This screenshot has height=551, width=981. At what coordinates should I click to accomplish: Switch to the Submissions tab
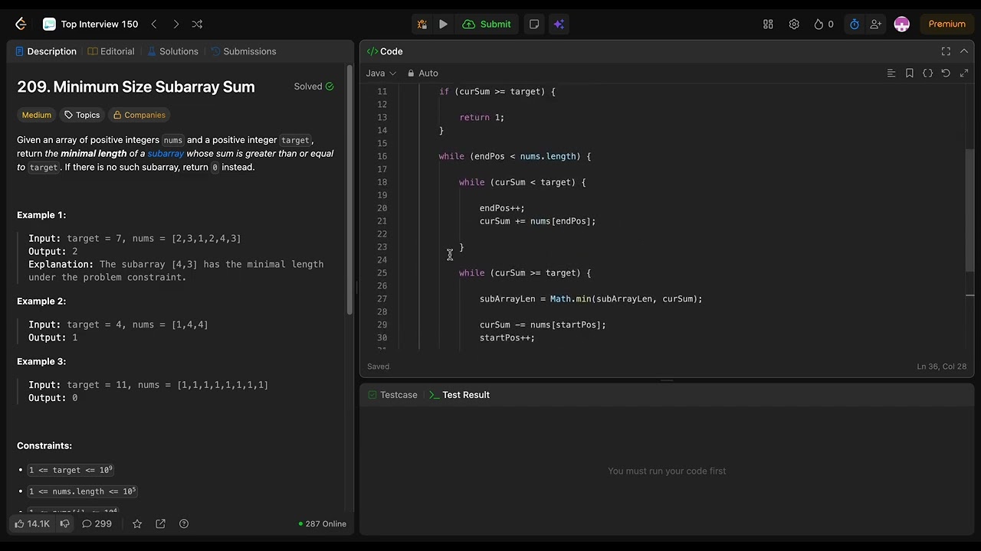tap(243, 51)
